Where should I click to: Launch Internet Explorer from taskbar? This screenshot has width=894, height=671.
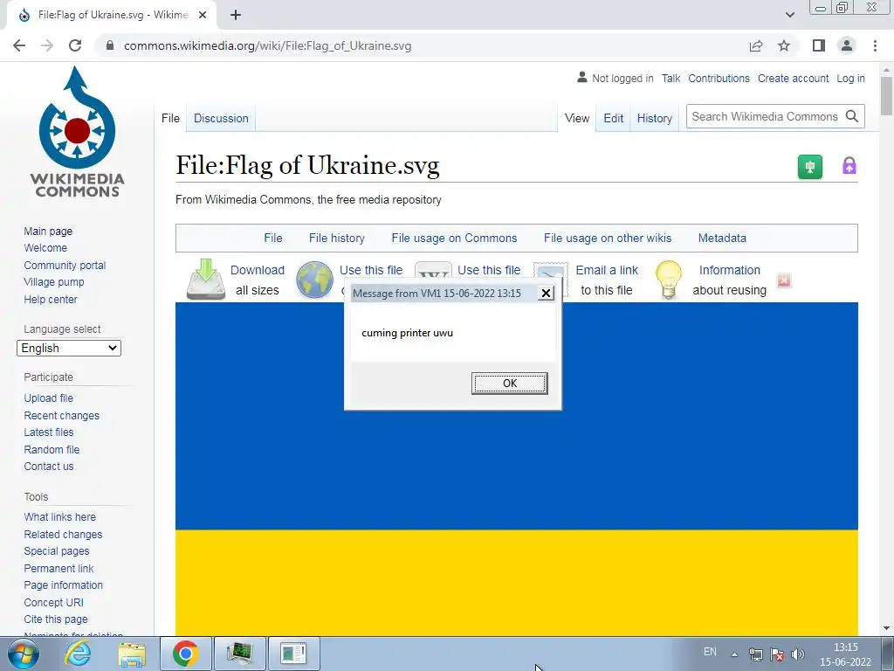(x=77, y=654)
